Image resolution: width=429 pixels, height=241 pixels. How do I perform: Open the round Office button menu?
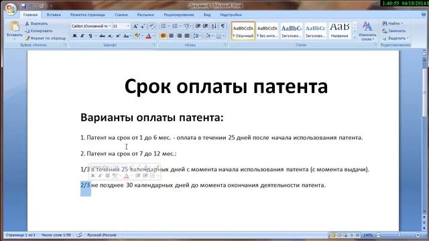(11, 9)
